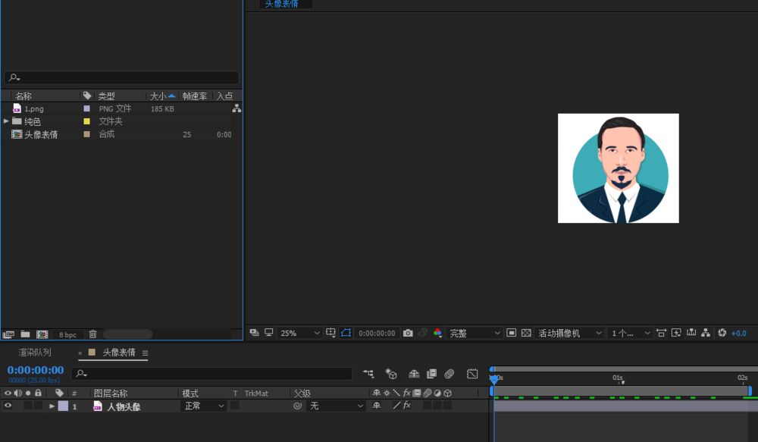Expand the 人物头像 layer properties

(52, 406)
